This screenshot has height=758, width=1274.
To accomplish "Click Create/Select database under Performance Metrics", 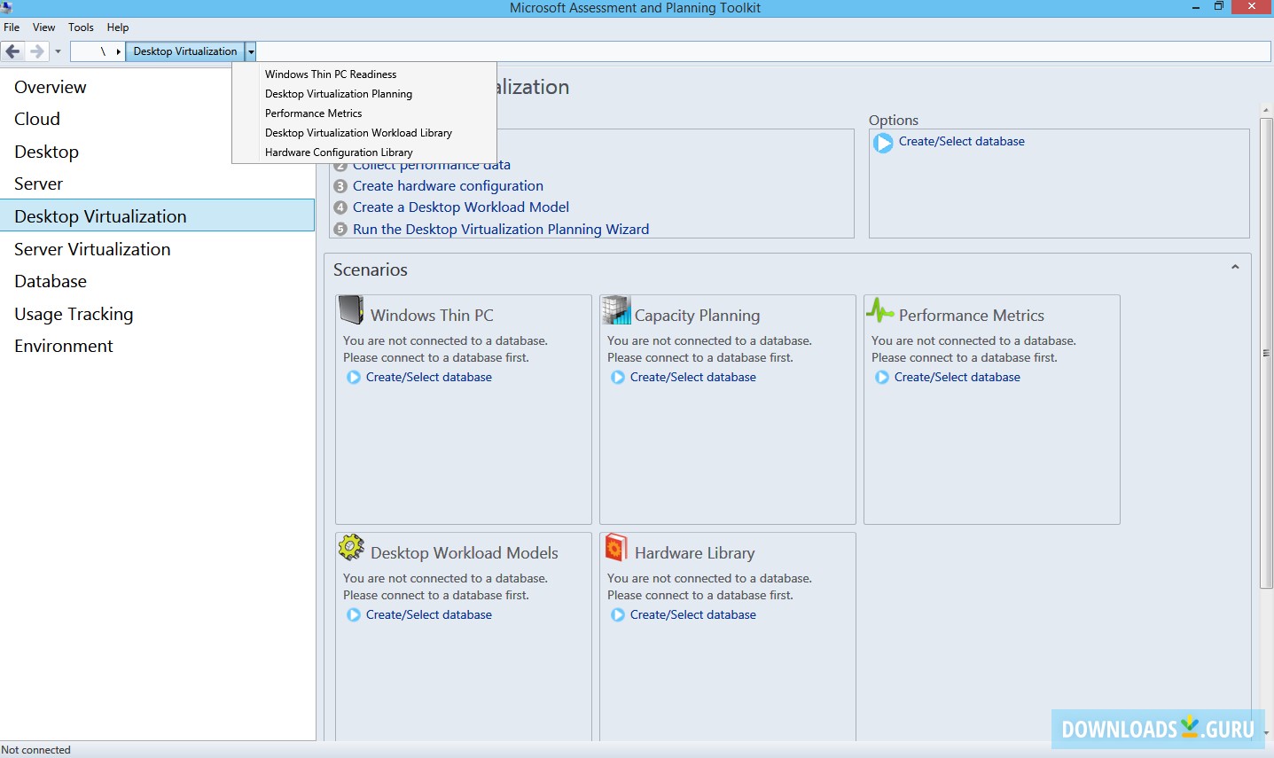I will click(957, 377).
